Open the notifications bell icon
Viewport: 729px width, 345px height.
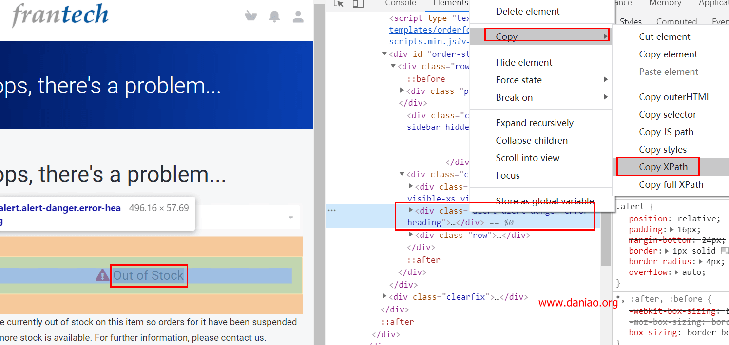point(274,17)
